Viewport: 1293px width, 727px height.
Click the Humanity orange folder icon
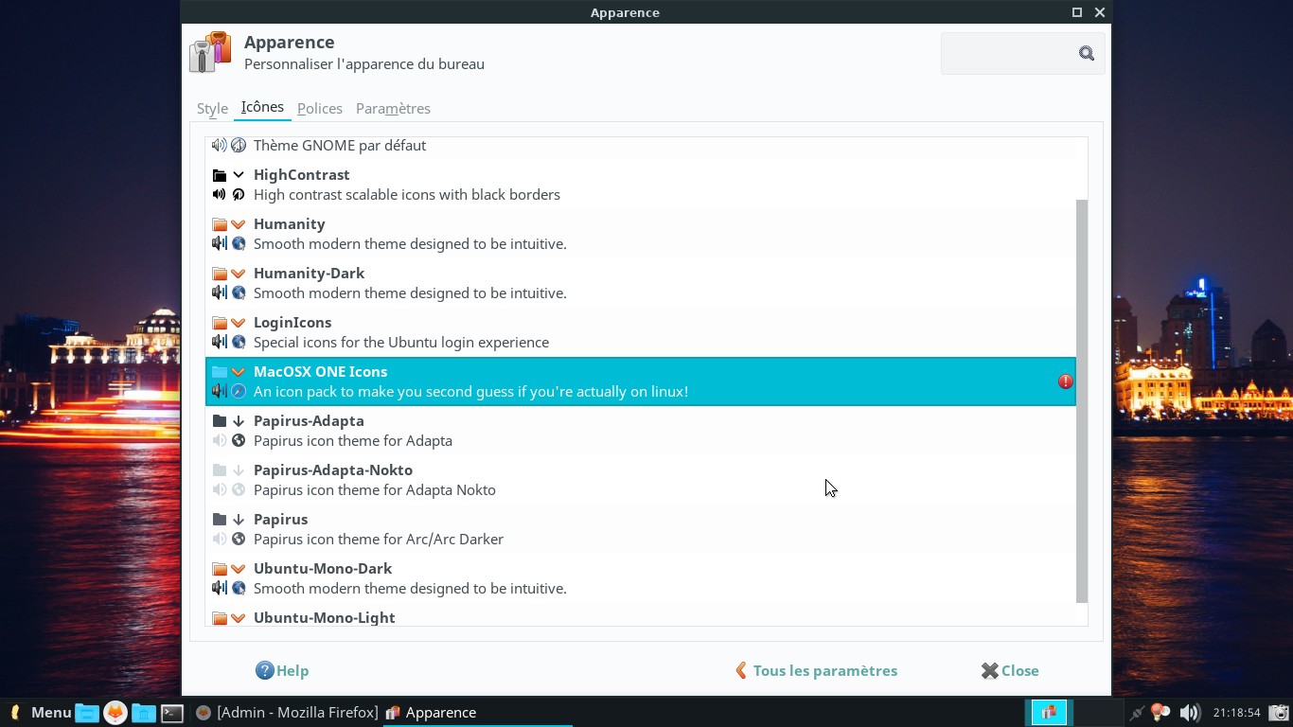pos(220,224)
